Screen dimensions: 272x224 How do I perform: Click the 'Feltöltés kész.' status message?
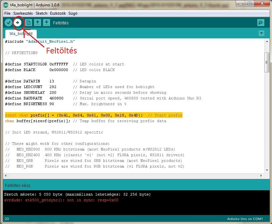(x=18, y=186)
